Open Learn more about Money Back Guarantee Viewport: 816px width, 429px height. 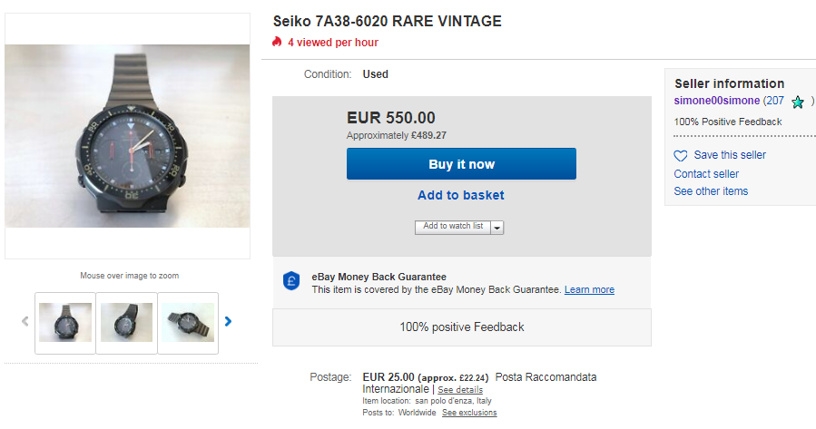(x=589, y=290)
